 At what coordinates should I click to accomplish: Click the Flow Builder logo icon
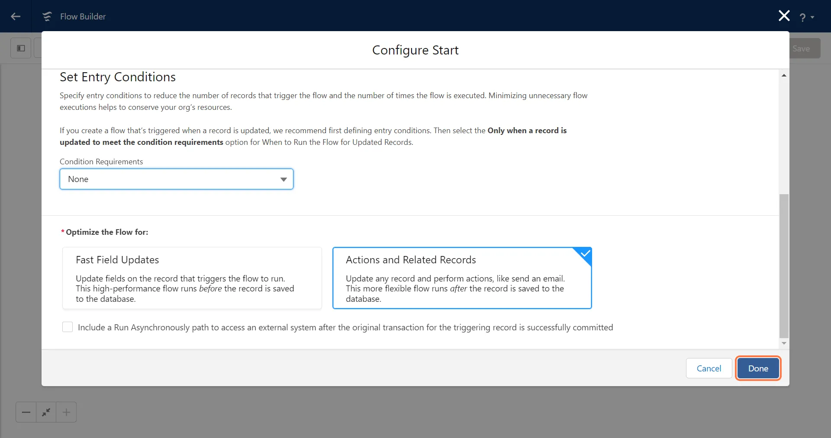[x=47, y=16]
